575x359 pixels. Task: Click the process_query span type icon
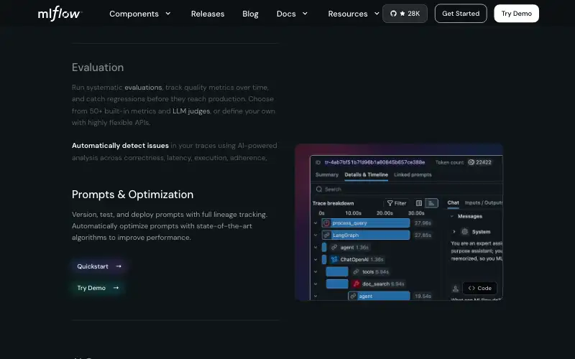coord(326,223)
